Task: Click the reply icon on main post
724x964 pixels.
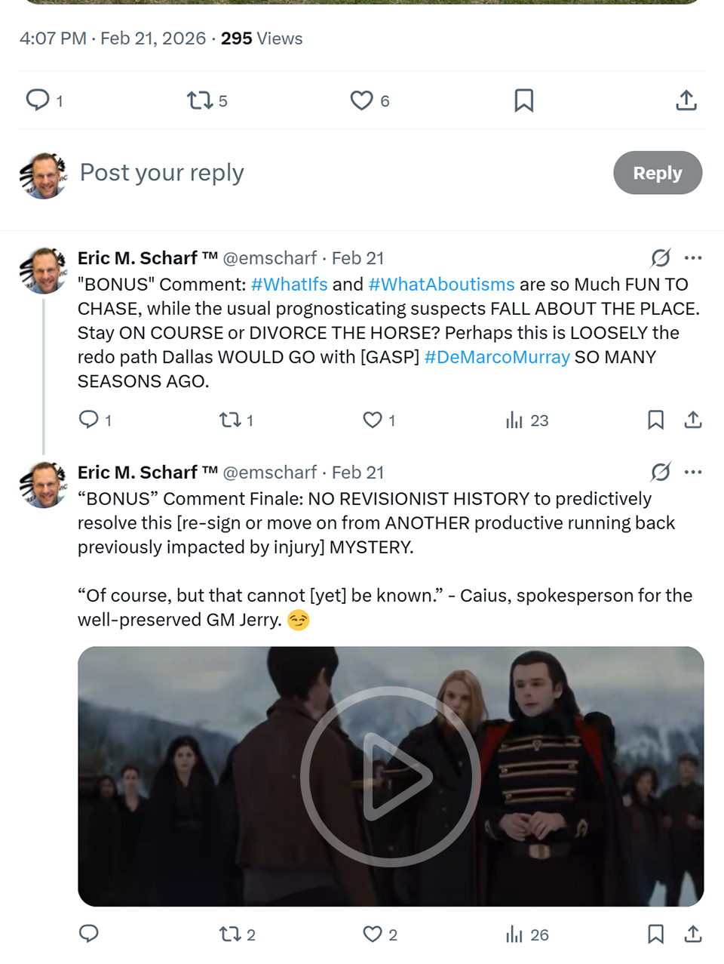Action: (38, 100)
